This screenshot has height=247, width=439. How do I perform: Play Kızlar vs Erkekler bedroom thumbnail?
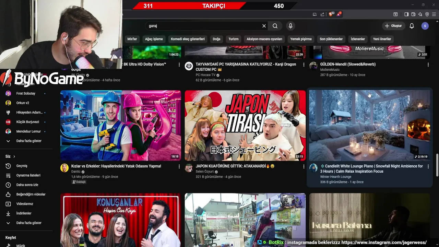tap(121, 126)
